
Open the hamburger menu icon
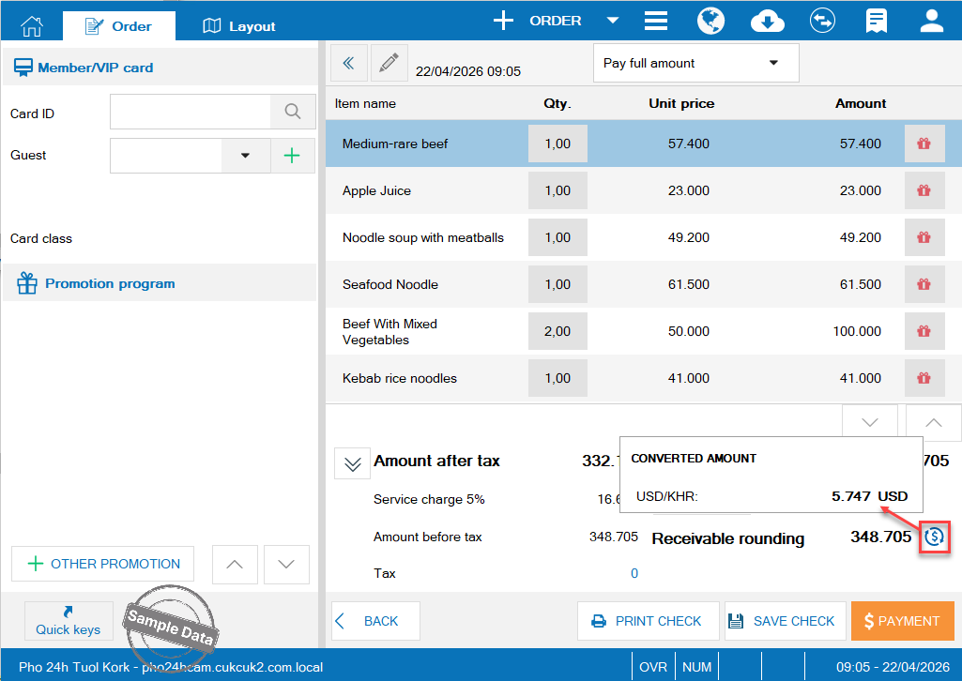pyautogui.click(x=656, y=21)
